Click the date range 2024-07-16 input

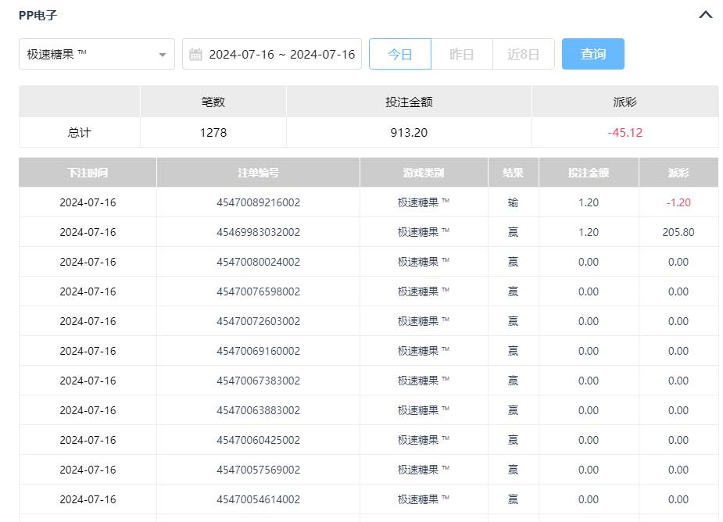(x=281, y=55)
